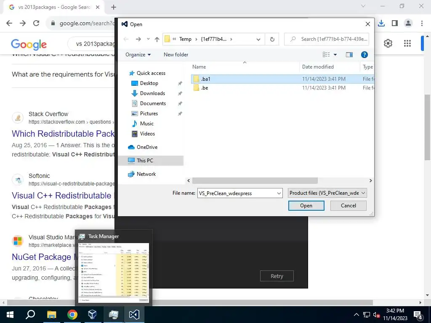Go forward in Chrome browser
The height and width of the screenshot is (323, 431).
(23, 23)
